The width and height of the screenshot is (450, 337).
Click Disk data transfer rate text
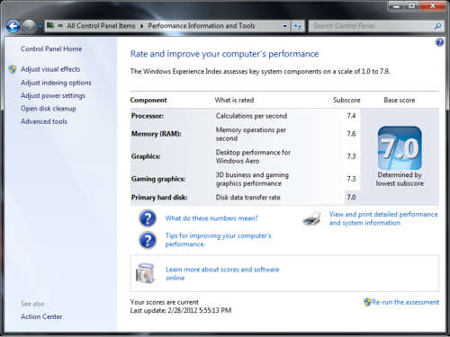[x=247, y=198]
